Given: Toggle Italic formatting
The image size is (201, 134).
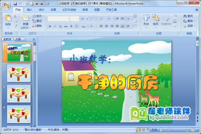Looking at the screenshot, I should tap(55, 26).
